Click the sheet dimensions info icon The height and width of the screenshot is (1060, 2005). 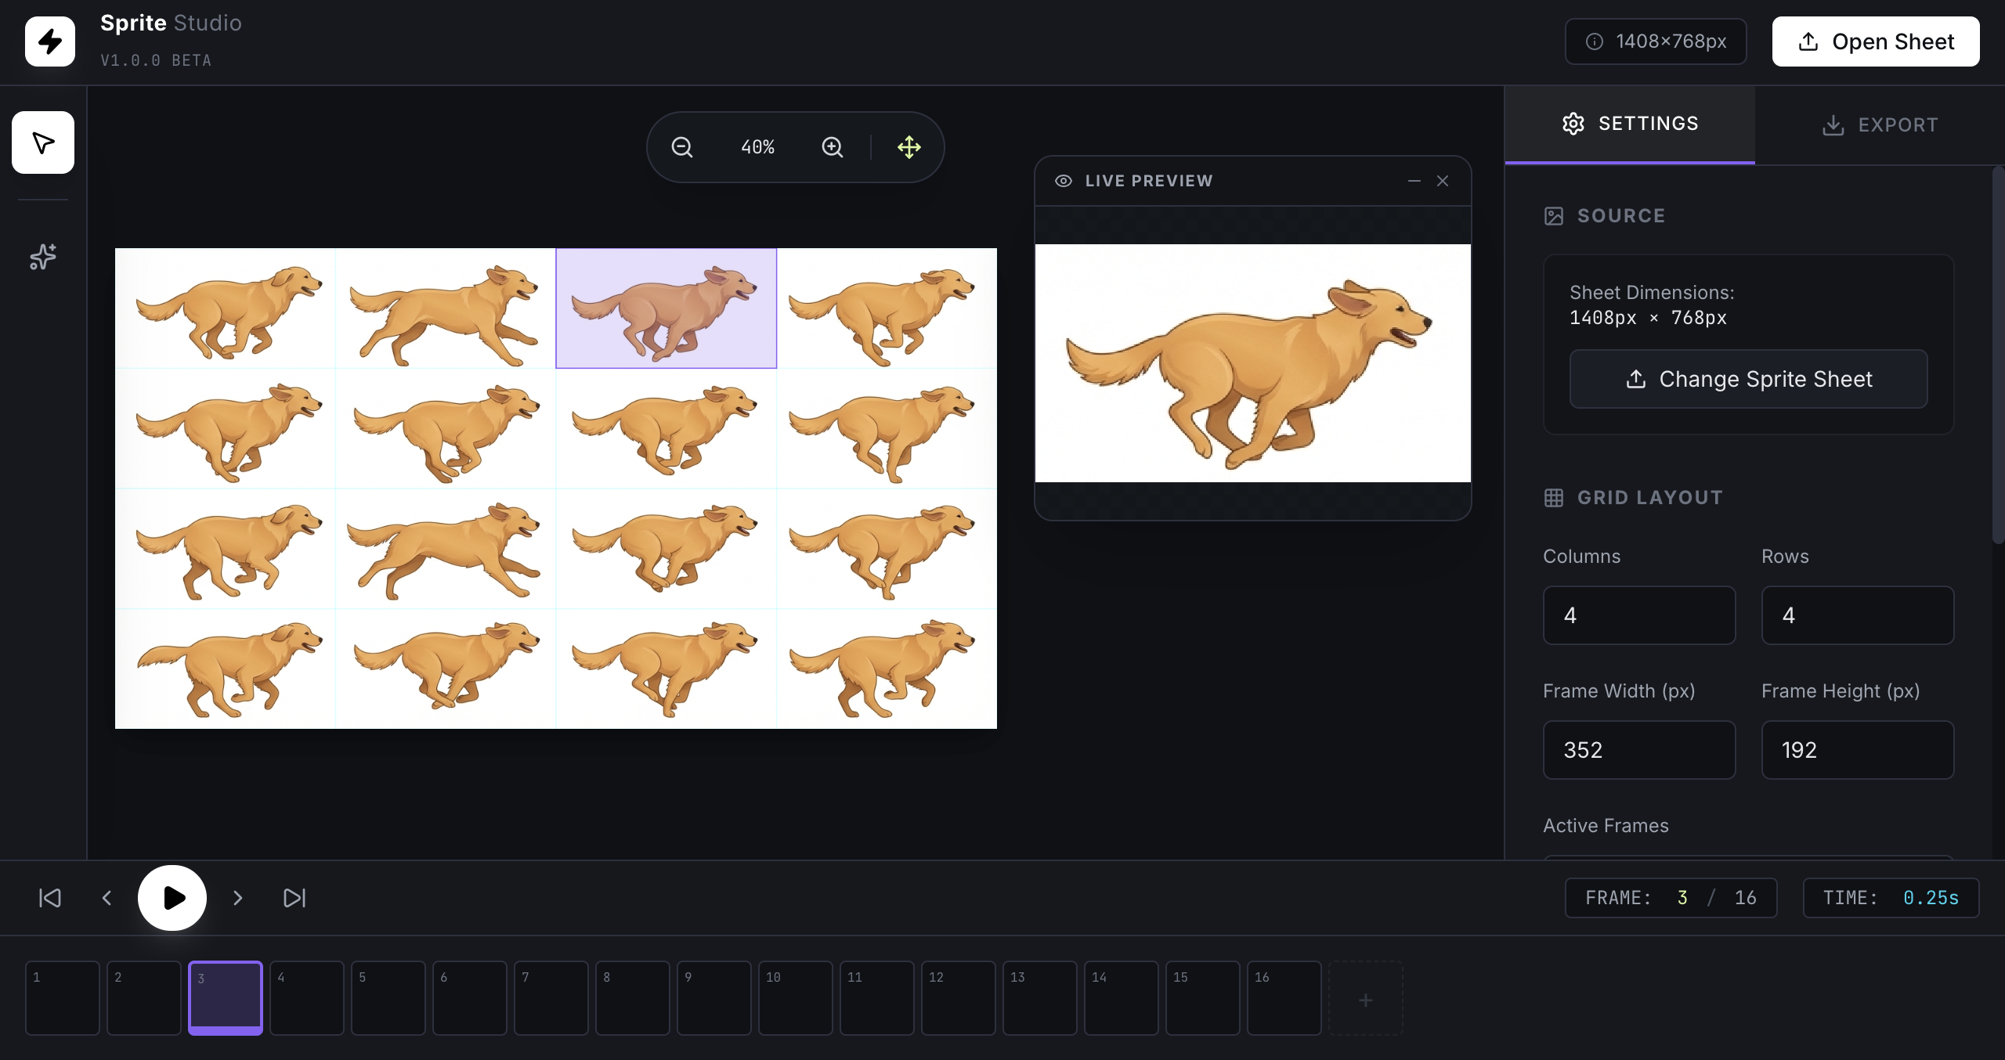tap(1595, 41)
